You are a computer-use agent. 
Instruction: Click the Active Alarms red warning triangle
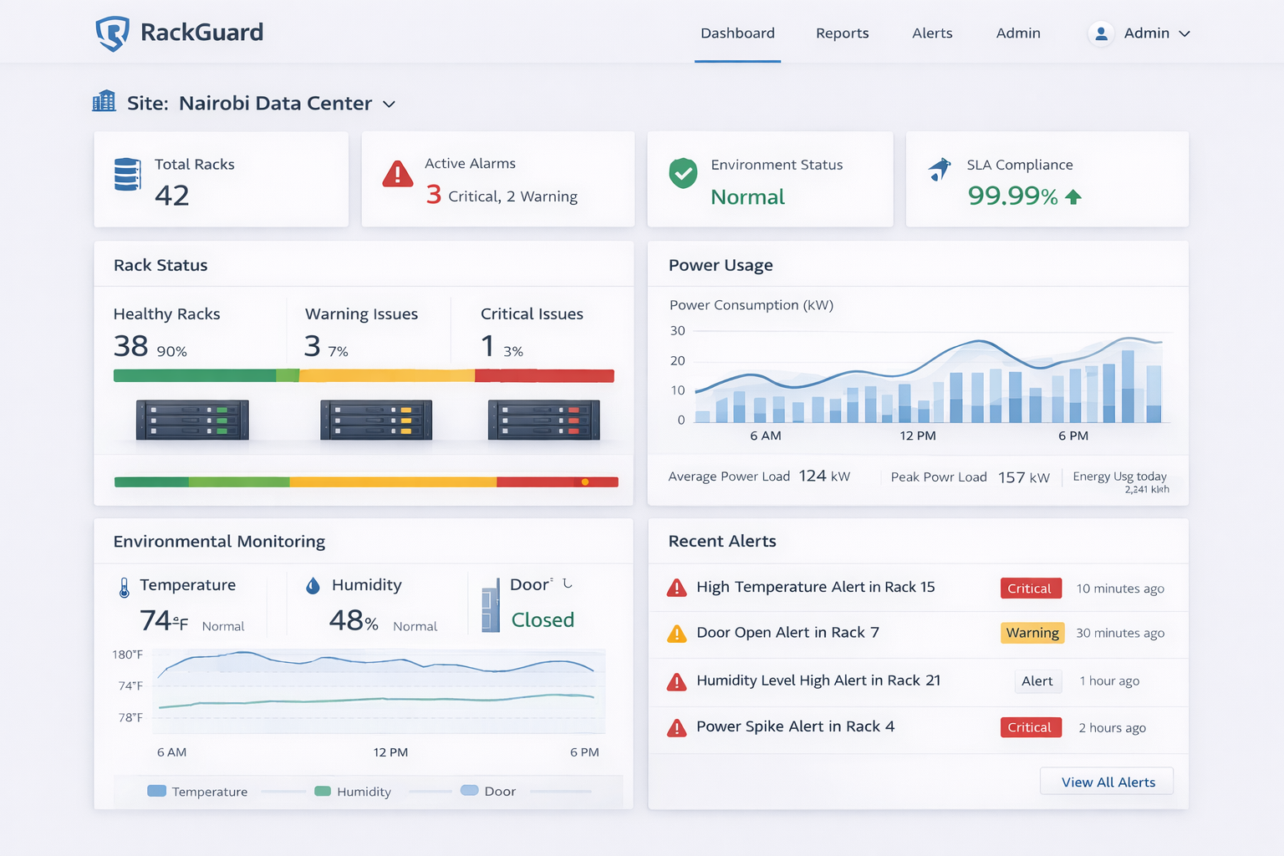click(397, 174)
